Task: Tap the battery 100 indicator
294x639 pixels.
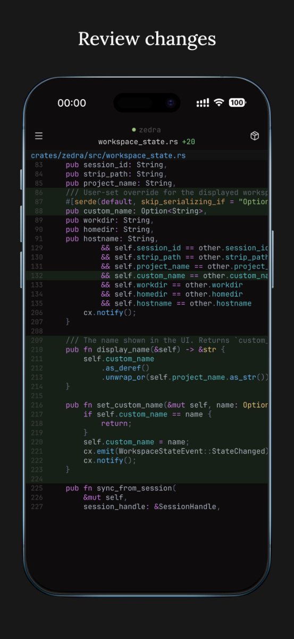Action: 237,103
